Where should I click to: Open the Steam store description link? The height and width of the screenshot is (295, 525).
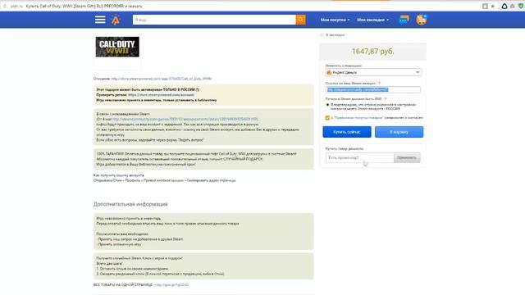click(162, 79)
